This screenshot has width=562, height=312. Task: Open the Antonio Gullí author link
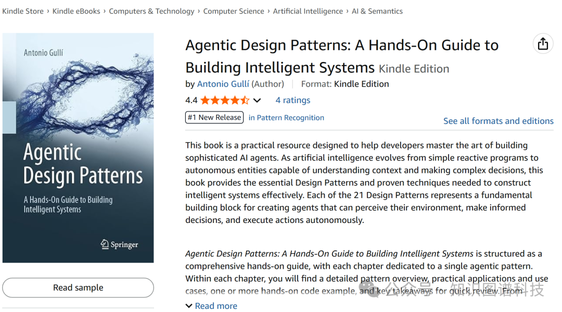[x=223, y=84]
